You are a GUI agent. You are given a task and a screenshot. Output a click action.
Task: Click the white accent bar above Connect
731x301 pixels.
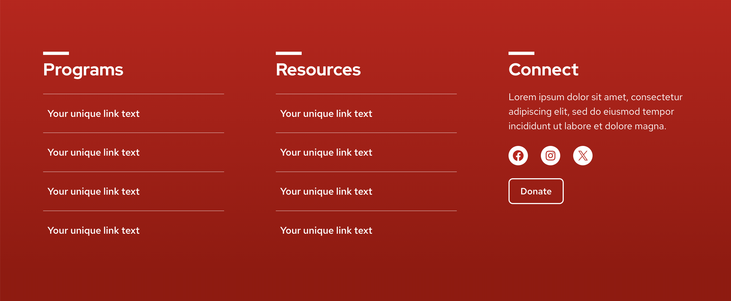pos(521,53)
